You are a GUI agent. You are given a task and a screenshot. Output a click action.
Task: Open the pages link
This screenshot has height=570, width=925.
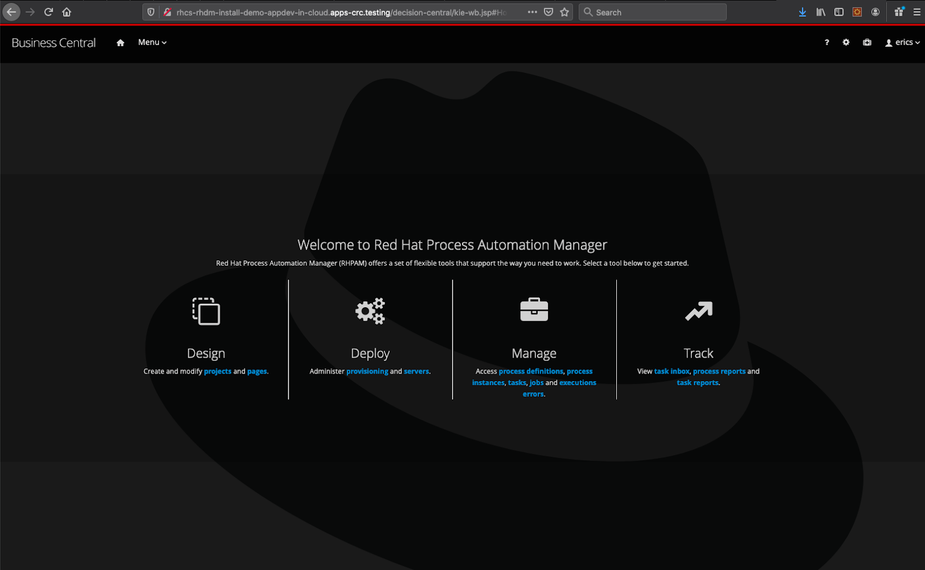click(x=257, y=371)
